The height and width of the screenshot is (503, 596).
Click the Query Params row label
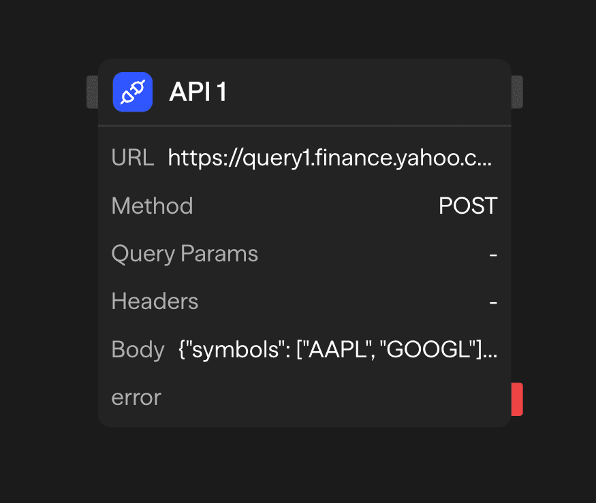[x=185, y=253]
